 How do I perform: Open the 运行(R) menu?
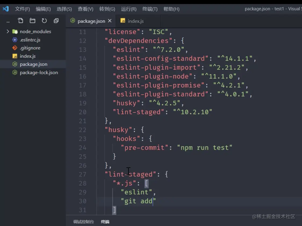(128, 9)
